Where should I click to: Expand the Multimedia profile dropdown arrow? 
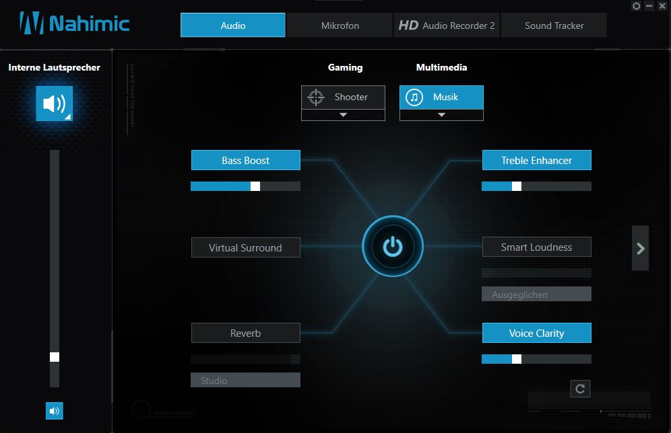pos(441,115)
